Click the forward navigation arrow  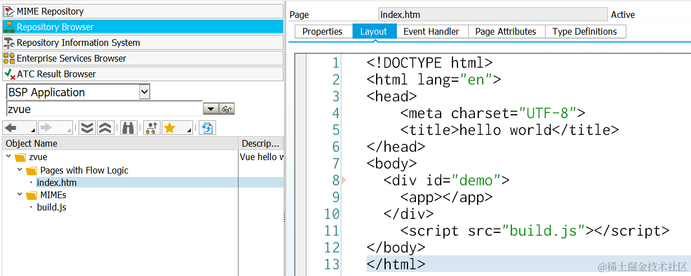[47, 128]
